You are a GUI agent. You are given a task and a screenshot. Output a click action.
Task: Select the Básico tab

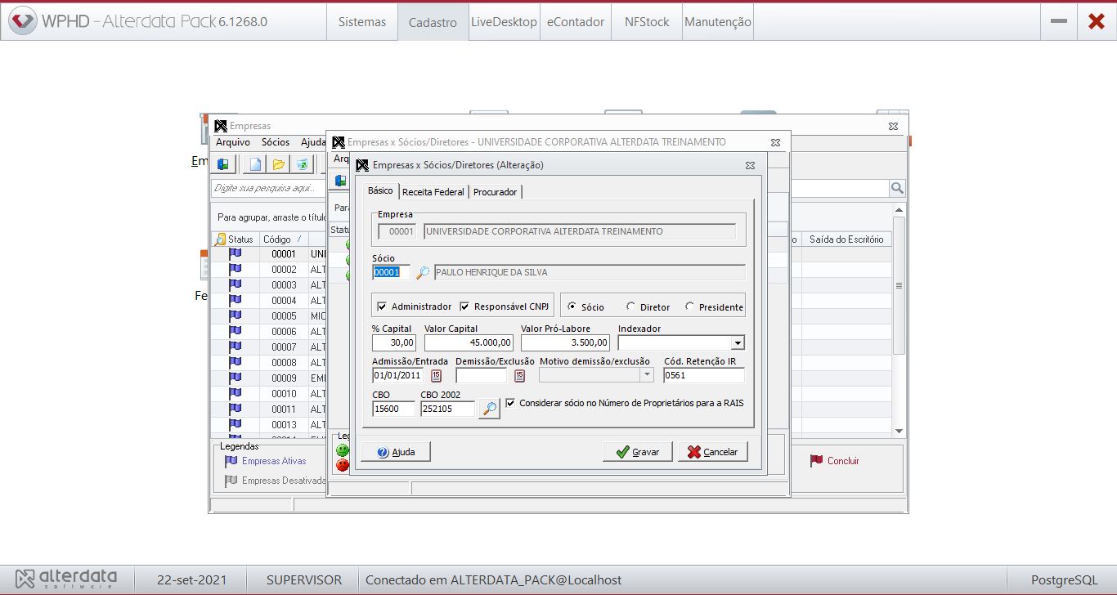pos(380,190)
